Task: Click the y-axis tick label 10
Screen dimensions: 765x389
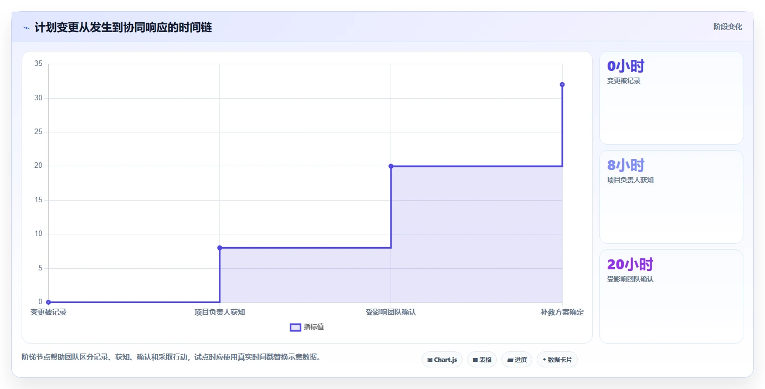Action: coord(38,234)
